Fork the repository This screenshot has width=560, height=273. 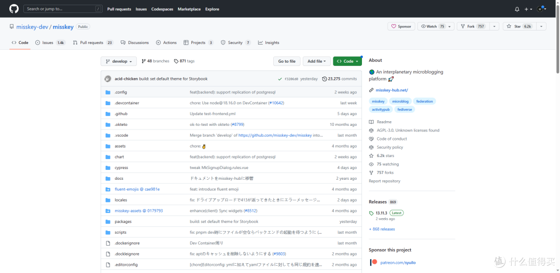(473, 26)
